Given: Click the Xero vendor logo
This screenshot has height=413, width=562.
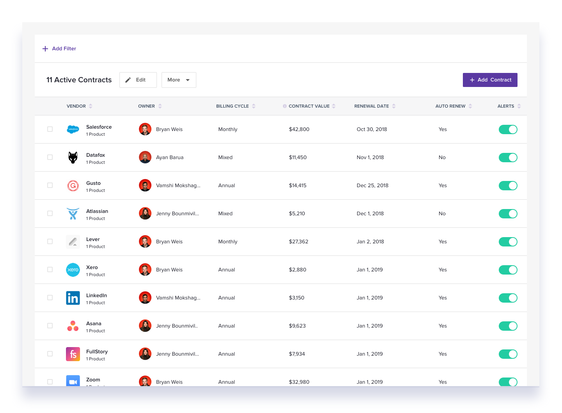Looking at the screenshot, I should coord(73,270).
